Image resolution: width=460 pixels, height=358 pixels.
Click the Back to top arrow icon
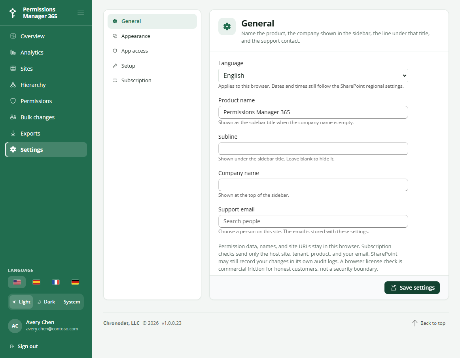click(x=415, y=323)
